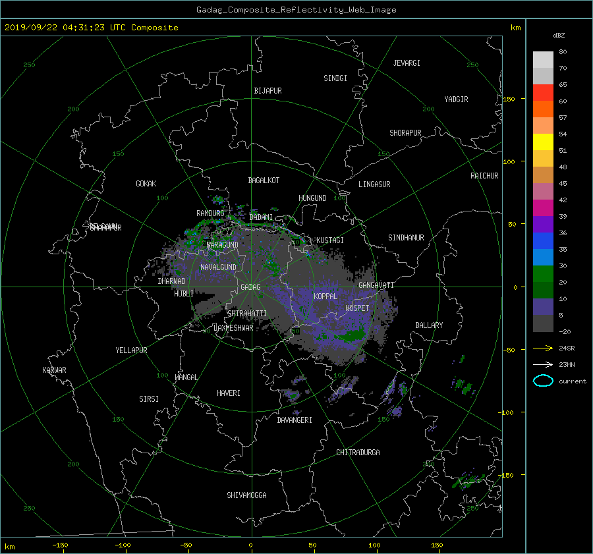Viewport: 593px width, 554px height.
Task: Click the BADAMI city label
Action: [x=261, y=217]
